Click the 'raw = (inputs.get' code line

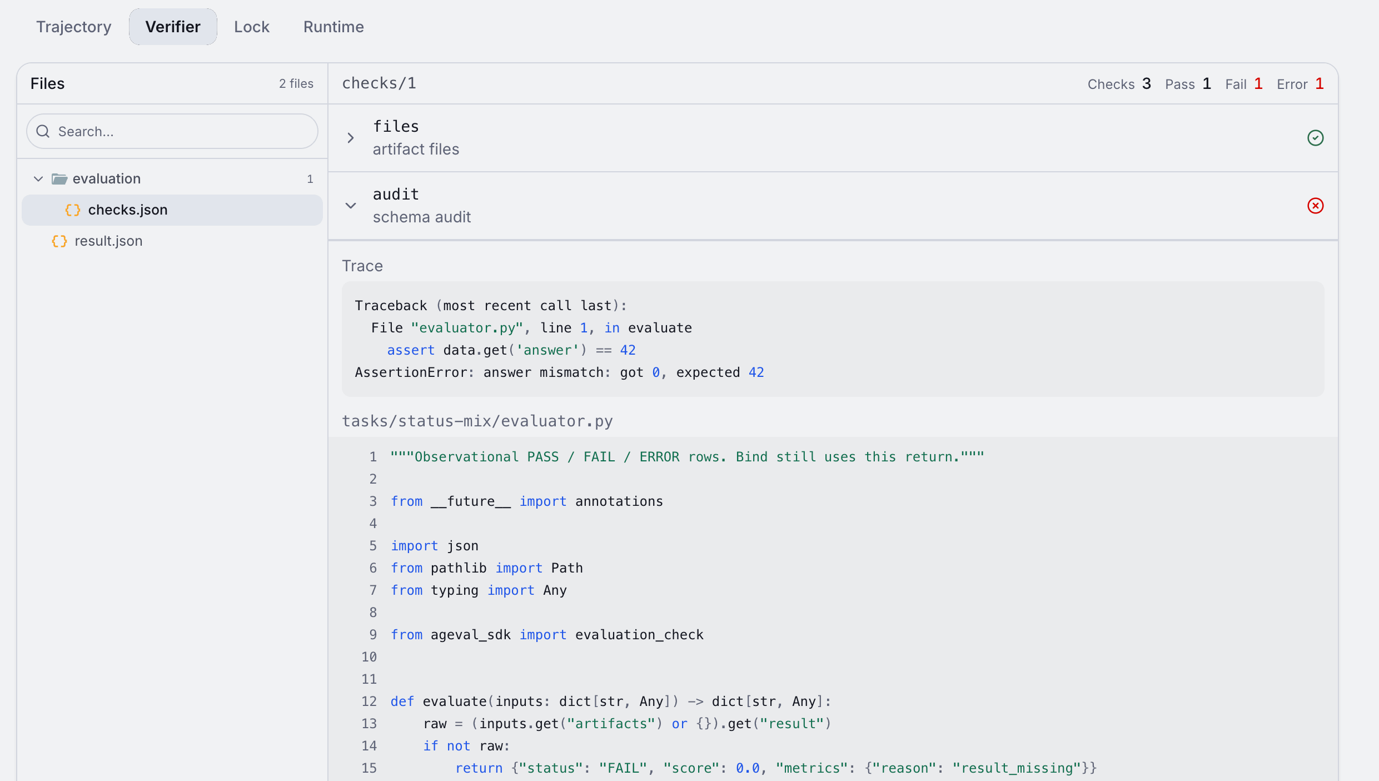click(627, 724)
